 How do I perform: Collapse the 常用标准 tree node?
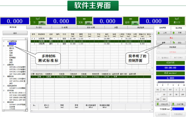[4, 46]
